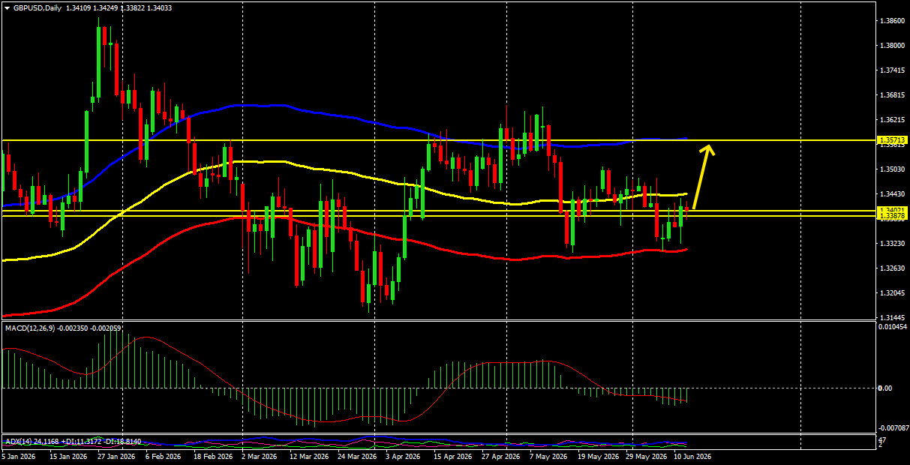Click the 5 Jan 2026 date label
The image size is (910, 465).
pos(19,456)
